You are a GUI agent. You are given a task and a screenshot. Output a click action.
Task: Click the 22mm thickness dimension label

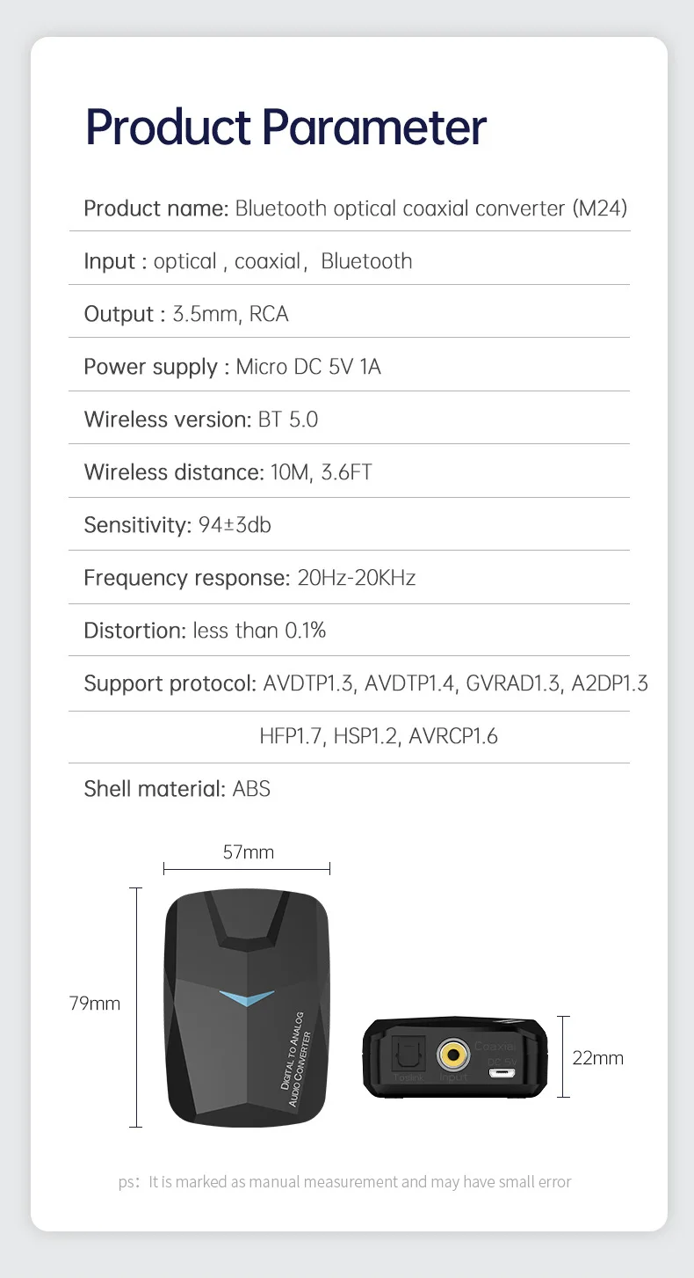(x=597, y=1058)
